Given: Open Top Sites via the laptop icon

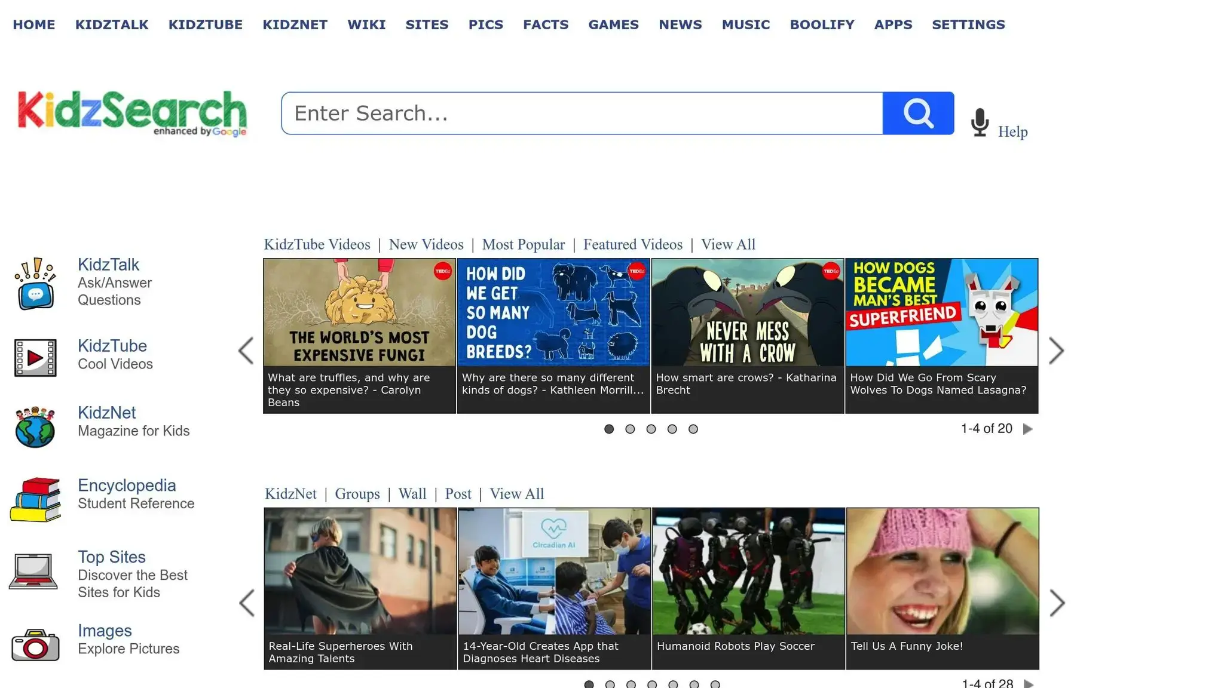Looking at the screenshot, I should (x=34, y=572).
